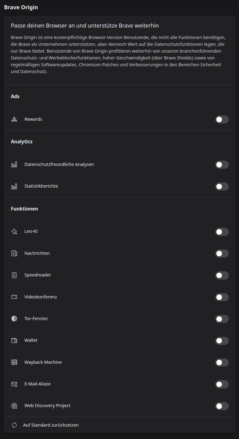Switch on the Wallet toggle
This screenshot has height=439, width=239.
[x=222, y=341]
